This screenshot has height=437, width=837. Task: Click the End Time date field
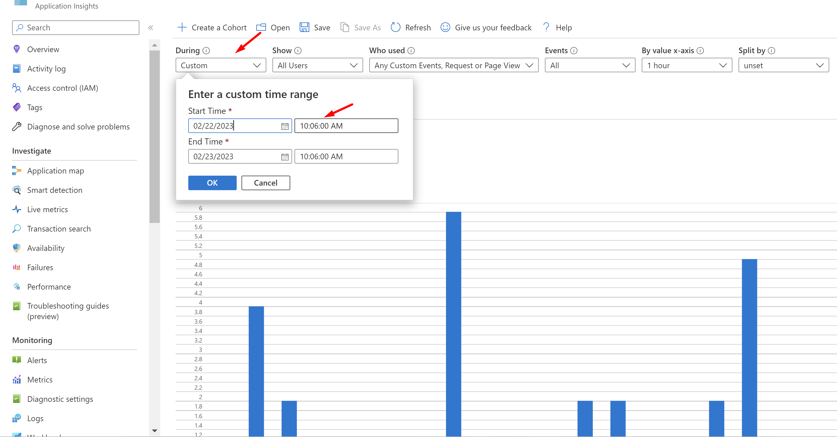click(x=240, y=156)
